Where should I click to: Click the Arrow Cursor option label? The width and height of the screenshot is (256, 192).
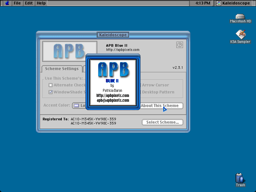point(156,85)
